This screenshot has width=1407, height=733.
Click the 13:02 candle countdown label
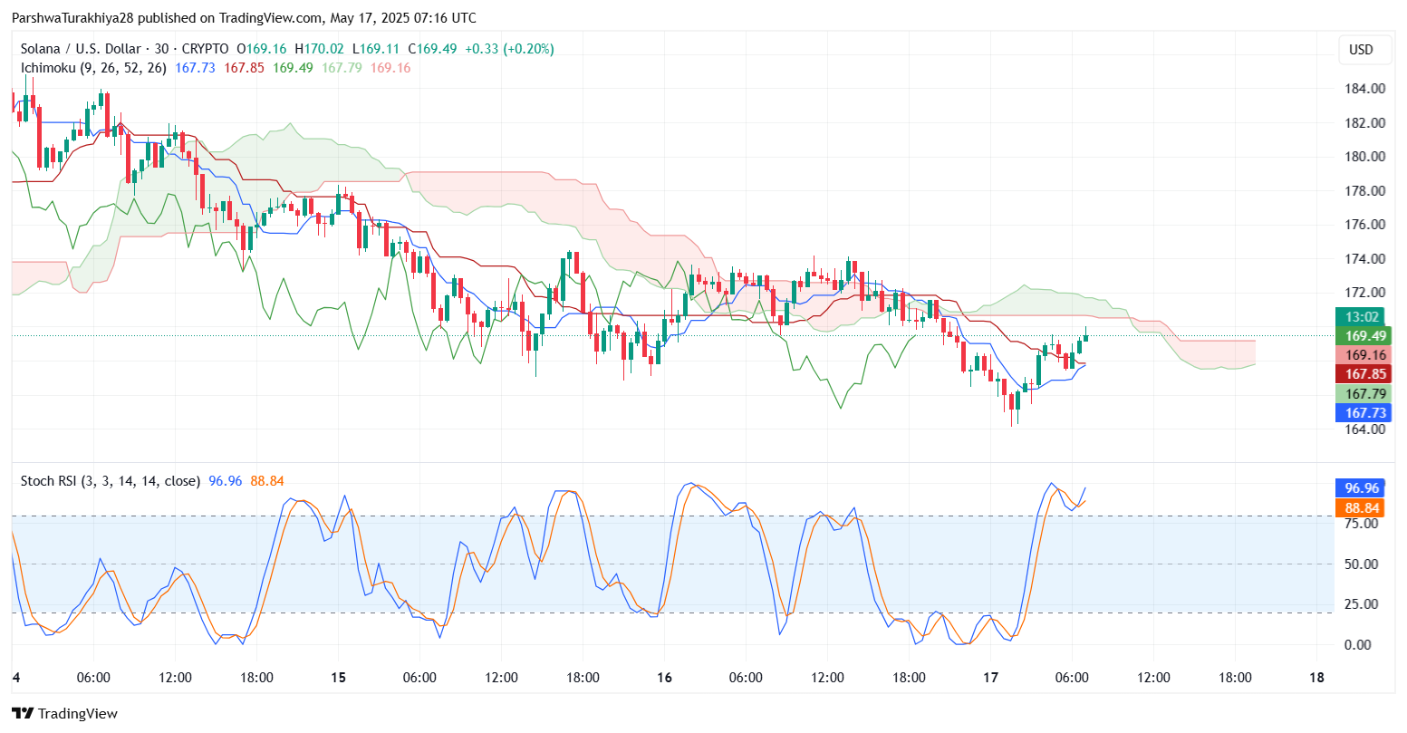click(x=1362, y=317)
